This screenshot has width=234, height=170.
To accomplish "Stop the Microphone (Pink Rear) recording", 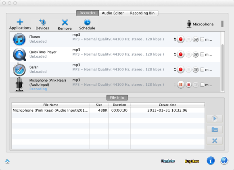I will coord(189,85).
